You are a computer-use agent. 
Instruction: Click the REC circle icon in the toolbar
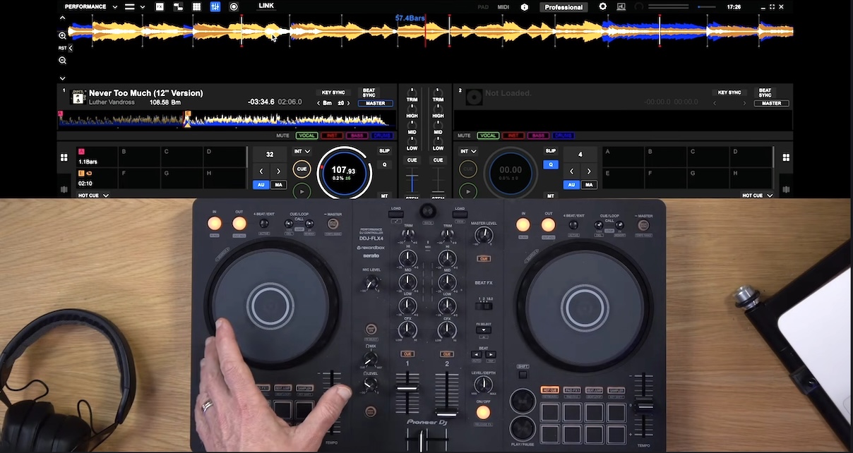tap(234, 6)
